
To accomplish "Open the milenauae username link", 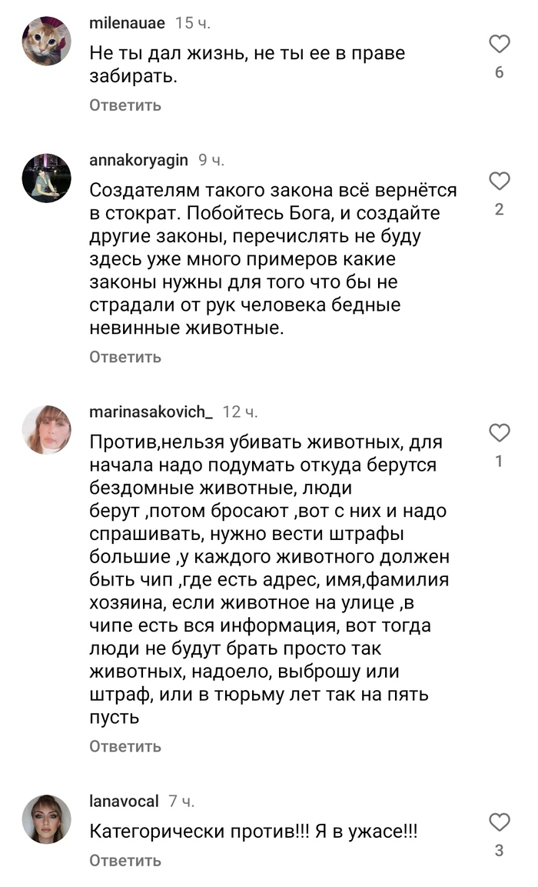I will (x=127, y=23).
